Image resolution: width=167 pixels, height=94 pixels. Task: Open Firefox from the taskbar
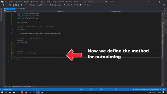tap(26, 92)
